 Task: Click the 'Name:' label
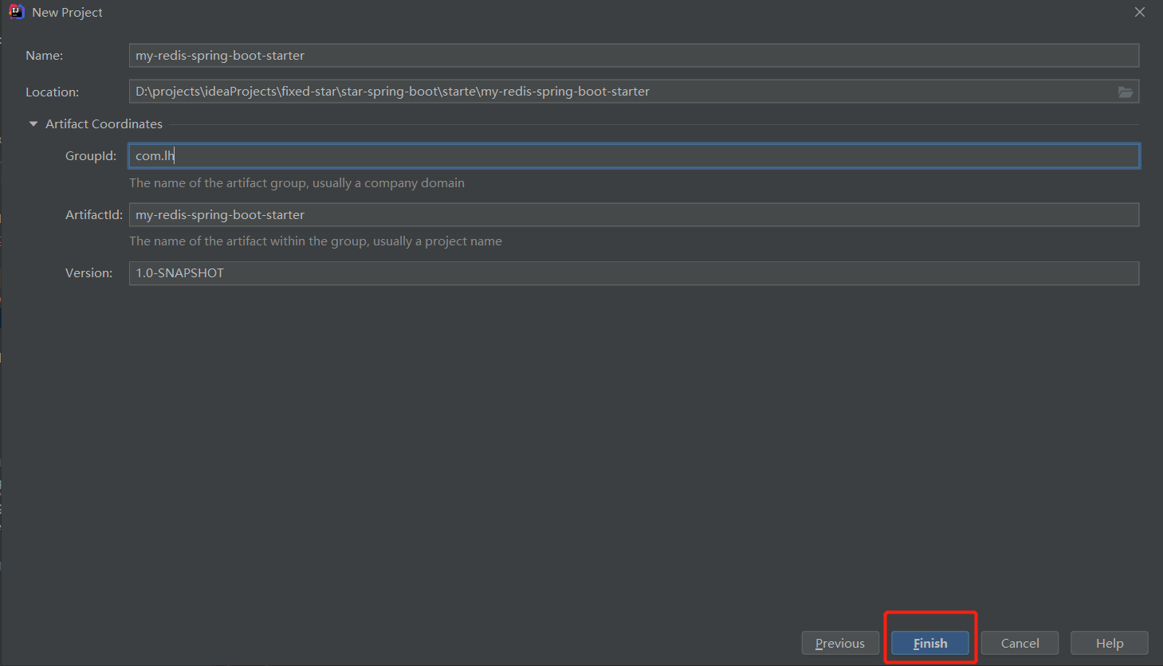click(x=44, y=55)
